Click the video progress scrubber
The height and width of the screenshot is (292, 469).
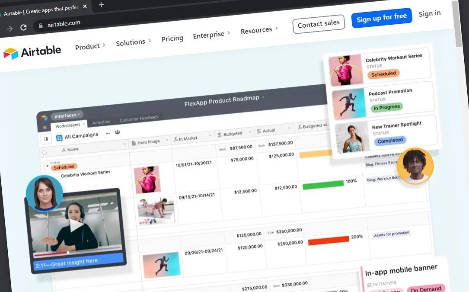pyautogui.click(x=68, y=253)
